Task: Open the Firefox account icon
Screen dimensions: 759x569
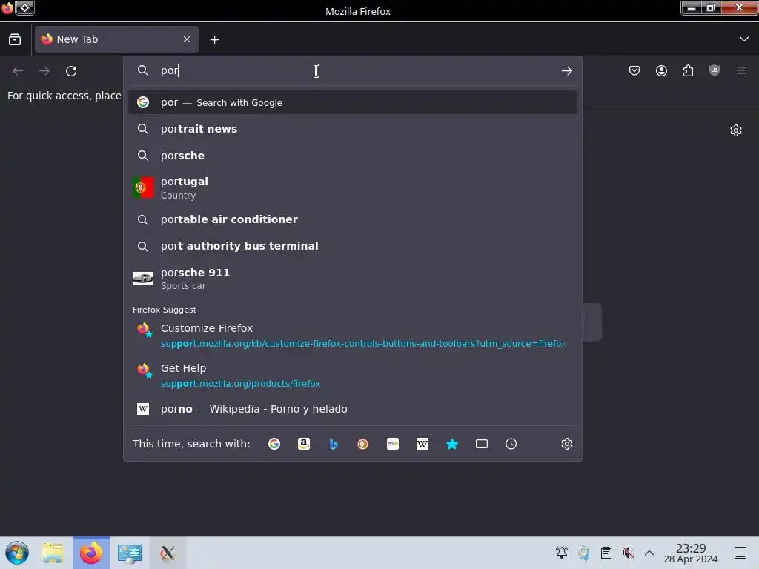Action: point(661,70)
